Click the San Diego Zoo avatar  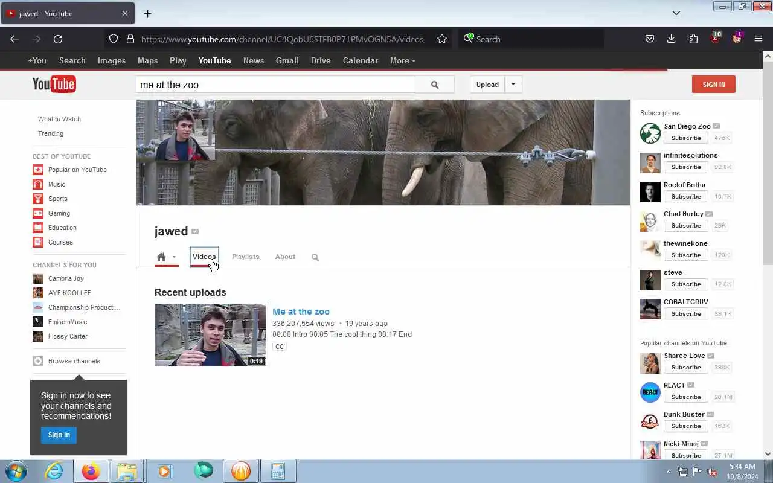tap(650, 133)
